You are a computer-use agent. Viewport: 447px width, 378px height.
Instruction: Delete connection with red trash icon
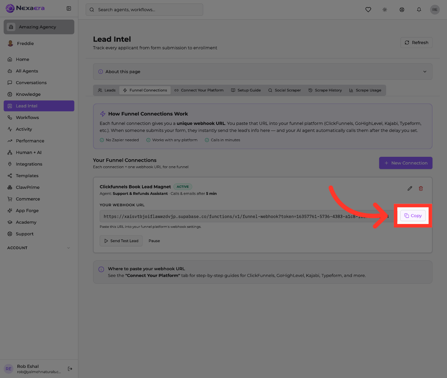point(421,188)
